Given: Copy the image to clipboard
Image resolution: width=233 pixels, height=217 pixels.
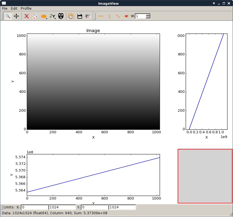Looking at the screenshot, I should pos(71,16).
